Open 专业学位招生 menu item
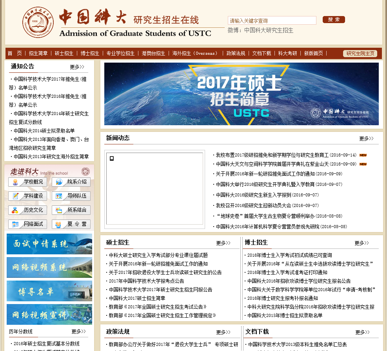The height and width of the screenshot is (351, 387). [x=120, y=54]
